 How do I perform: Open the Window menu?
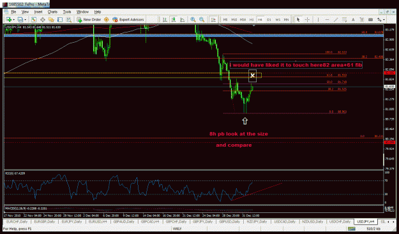82,12
